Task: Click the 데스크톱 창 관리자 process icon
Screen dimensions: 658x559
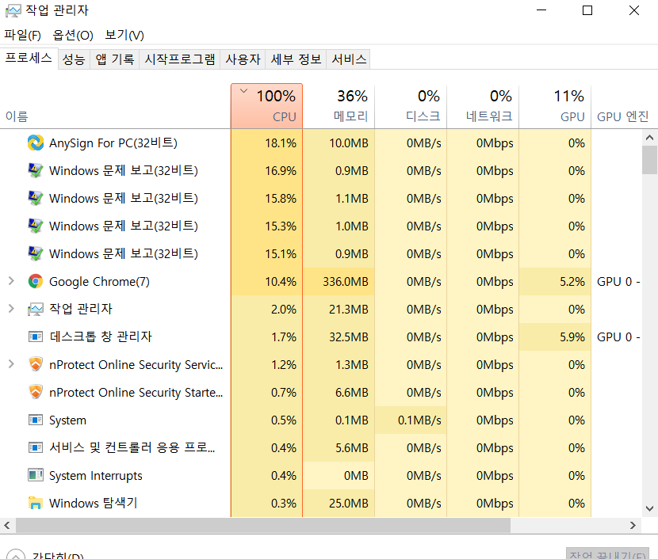Action: point(36,337)
